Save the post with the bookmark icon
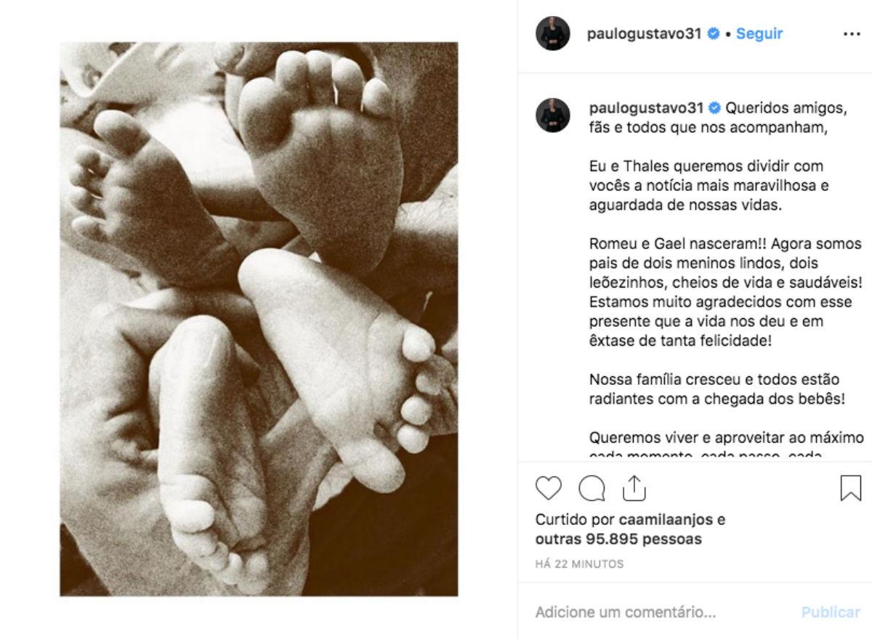The width and height of the screenshot is (872, 639). (851, 488)
